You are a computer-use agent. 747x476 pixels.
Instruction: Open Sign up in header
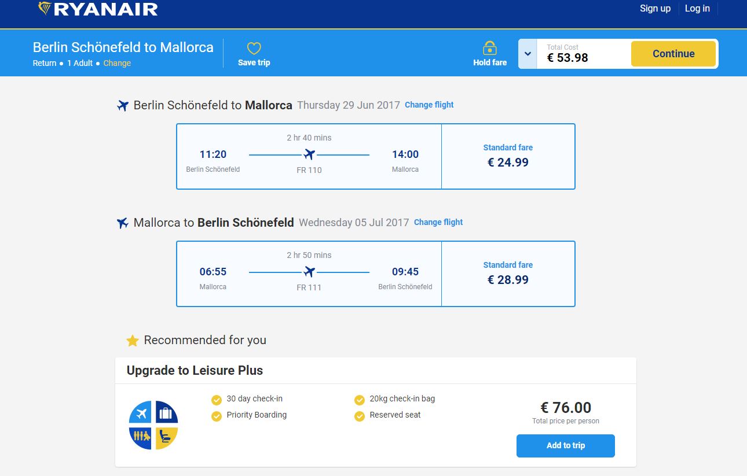point(655,8)
